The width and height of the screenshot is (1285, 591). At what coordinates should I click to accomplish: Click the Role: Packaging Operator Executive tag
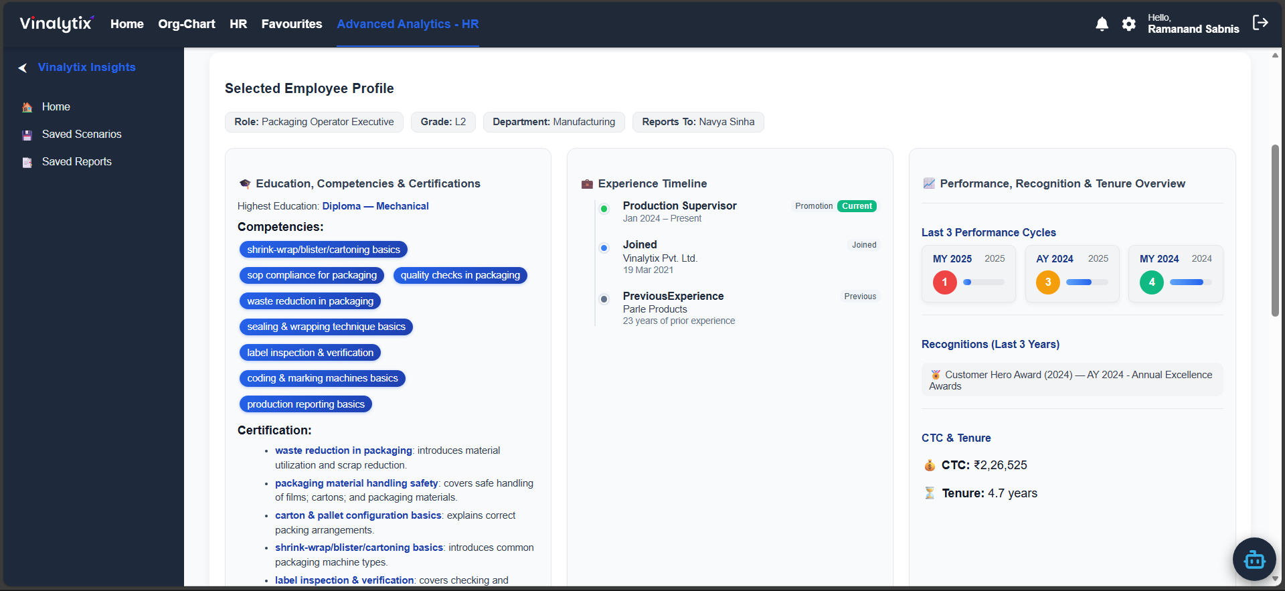pos(314,122)
